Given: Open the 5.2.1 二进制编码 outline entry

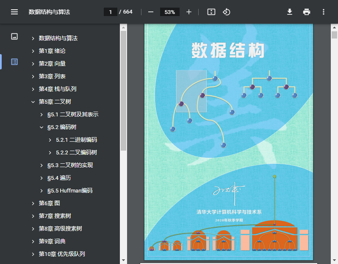Looking at the screenshot, I should (76, 140).
